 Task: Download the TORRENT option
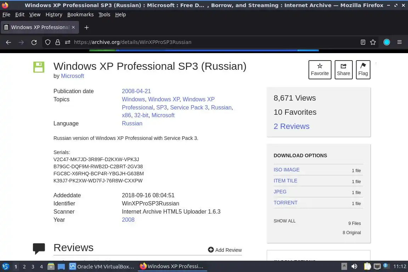(x=285, y=203)
